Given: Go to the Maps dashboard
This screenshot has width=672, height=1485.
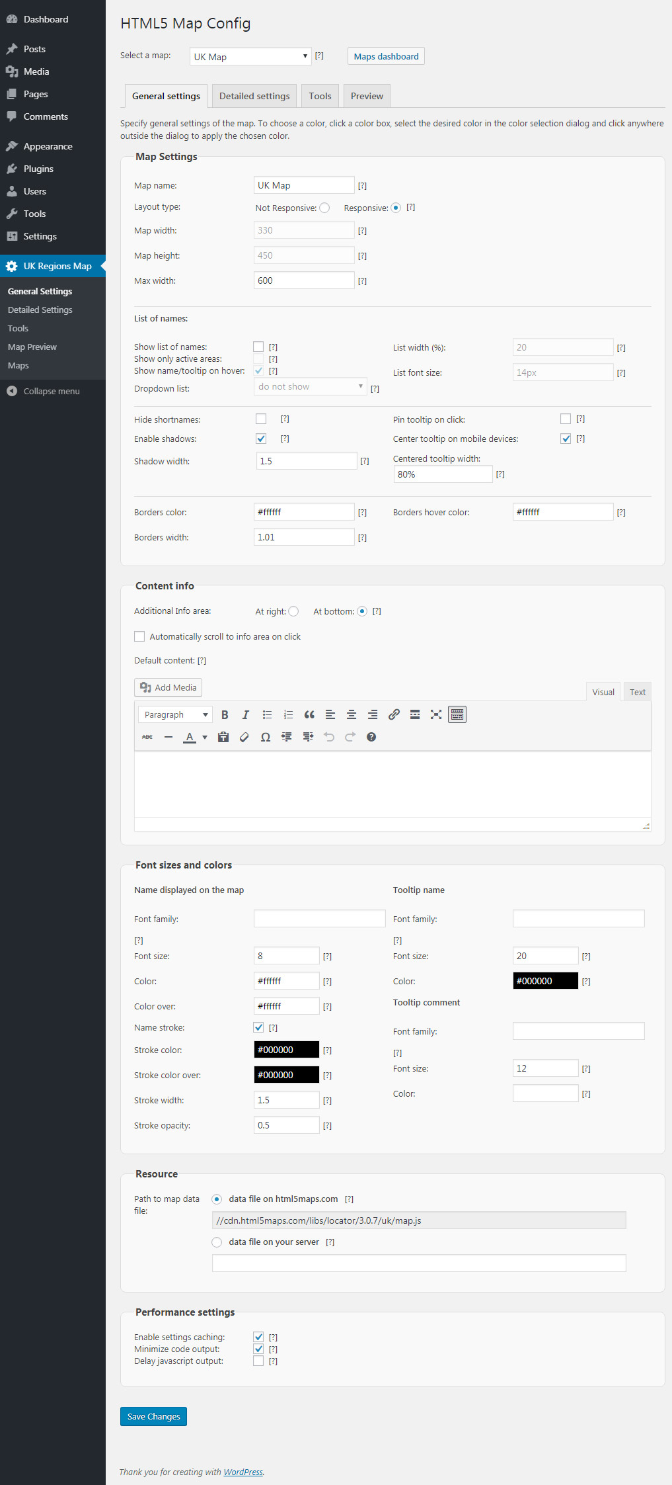Looking at the screenshot, I should click(386, 56).
